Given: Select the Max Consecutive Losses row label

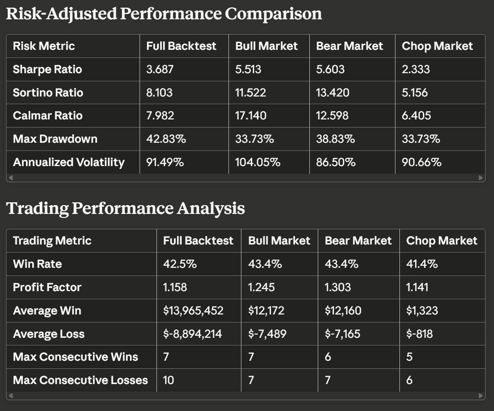Looking at the screenshot, I should point(80,380).
